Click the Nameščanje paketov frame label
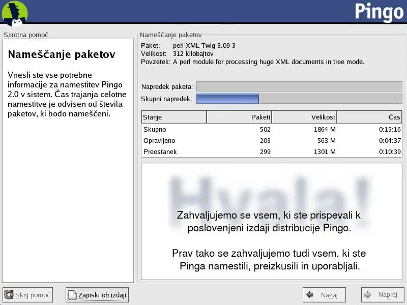 [171, 35]
